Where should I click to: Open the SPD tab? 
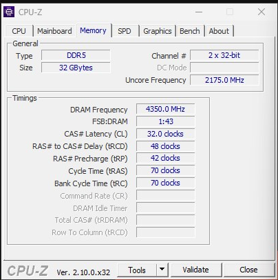[x=125, y=31]
